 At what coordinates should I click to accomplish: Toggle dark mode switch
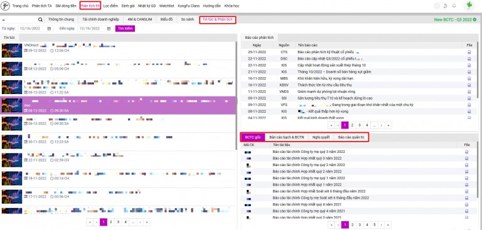pyautogui.click(x=441, y=6)
